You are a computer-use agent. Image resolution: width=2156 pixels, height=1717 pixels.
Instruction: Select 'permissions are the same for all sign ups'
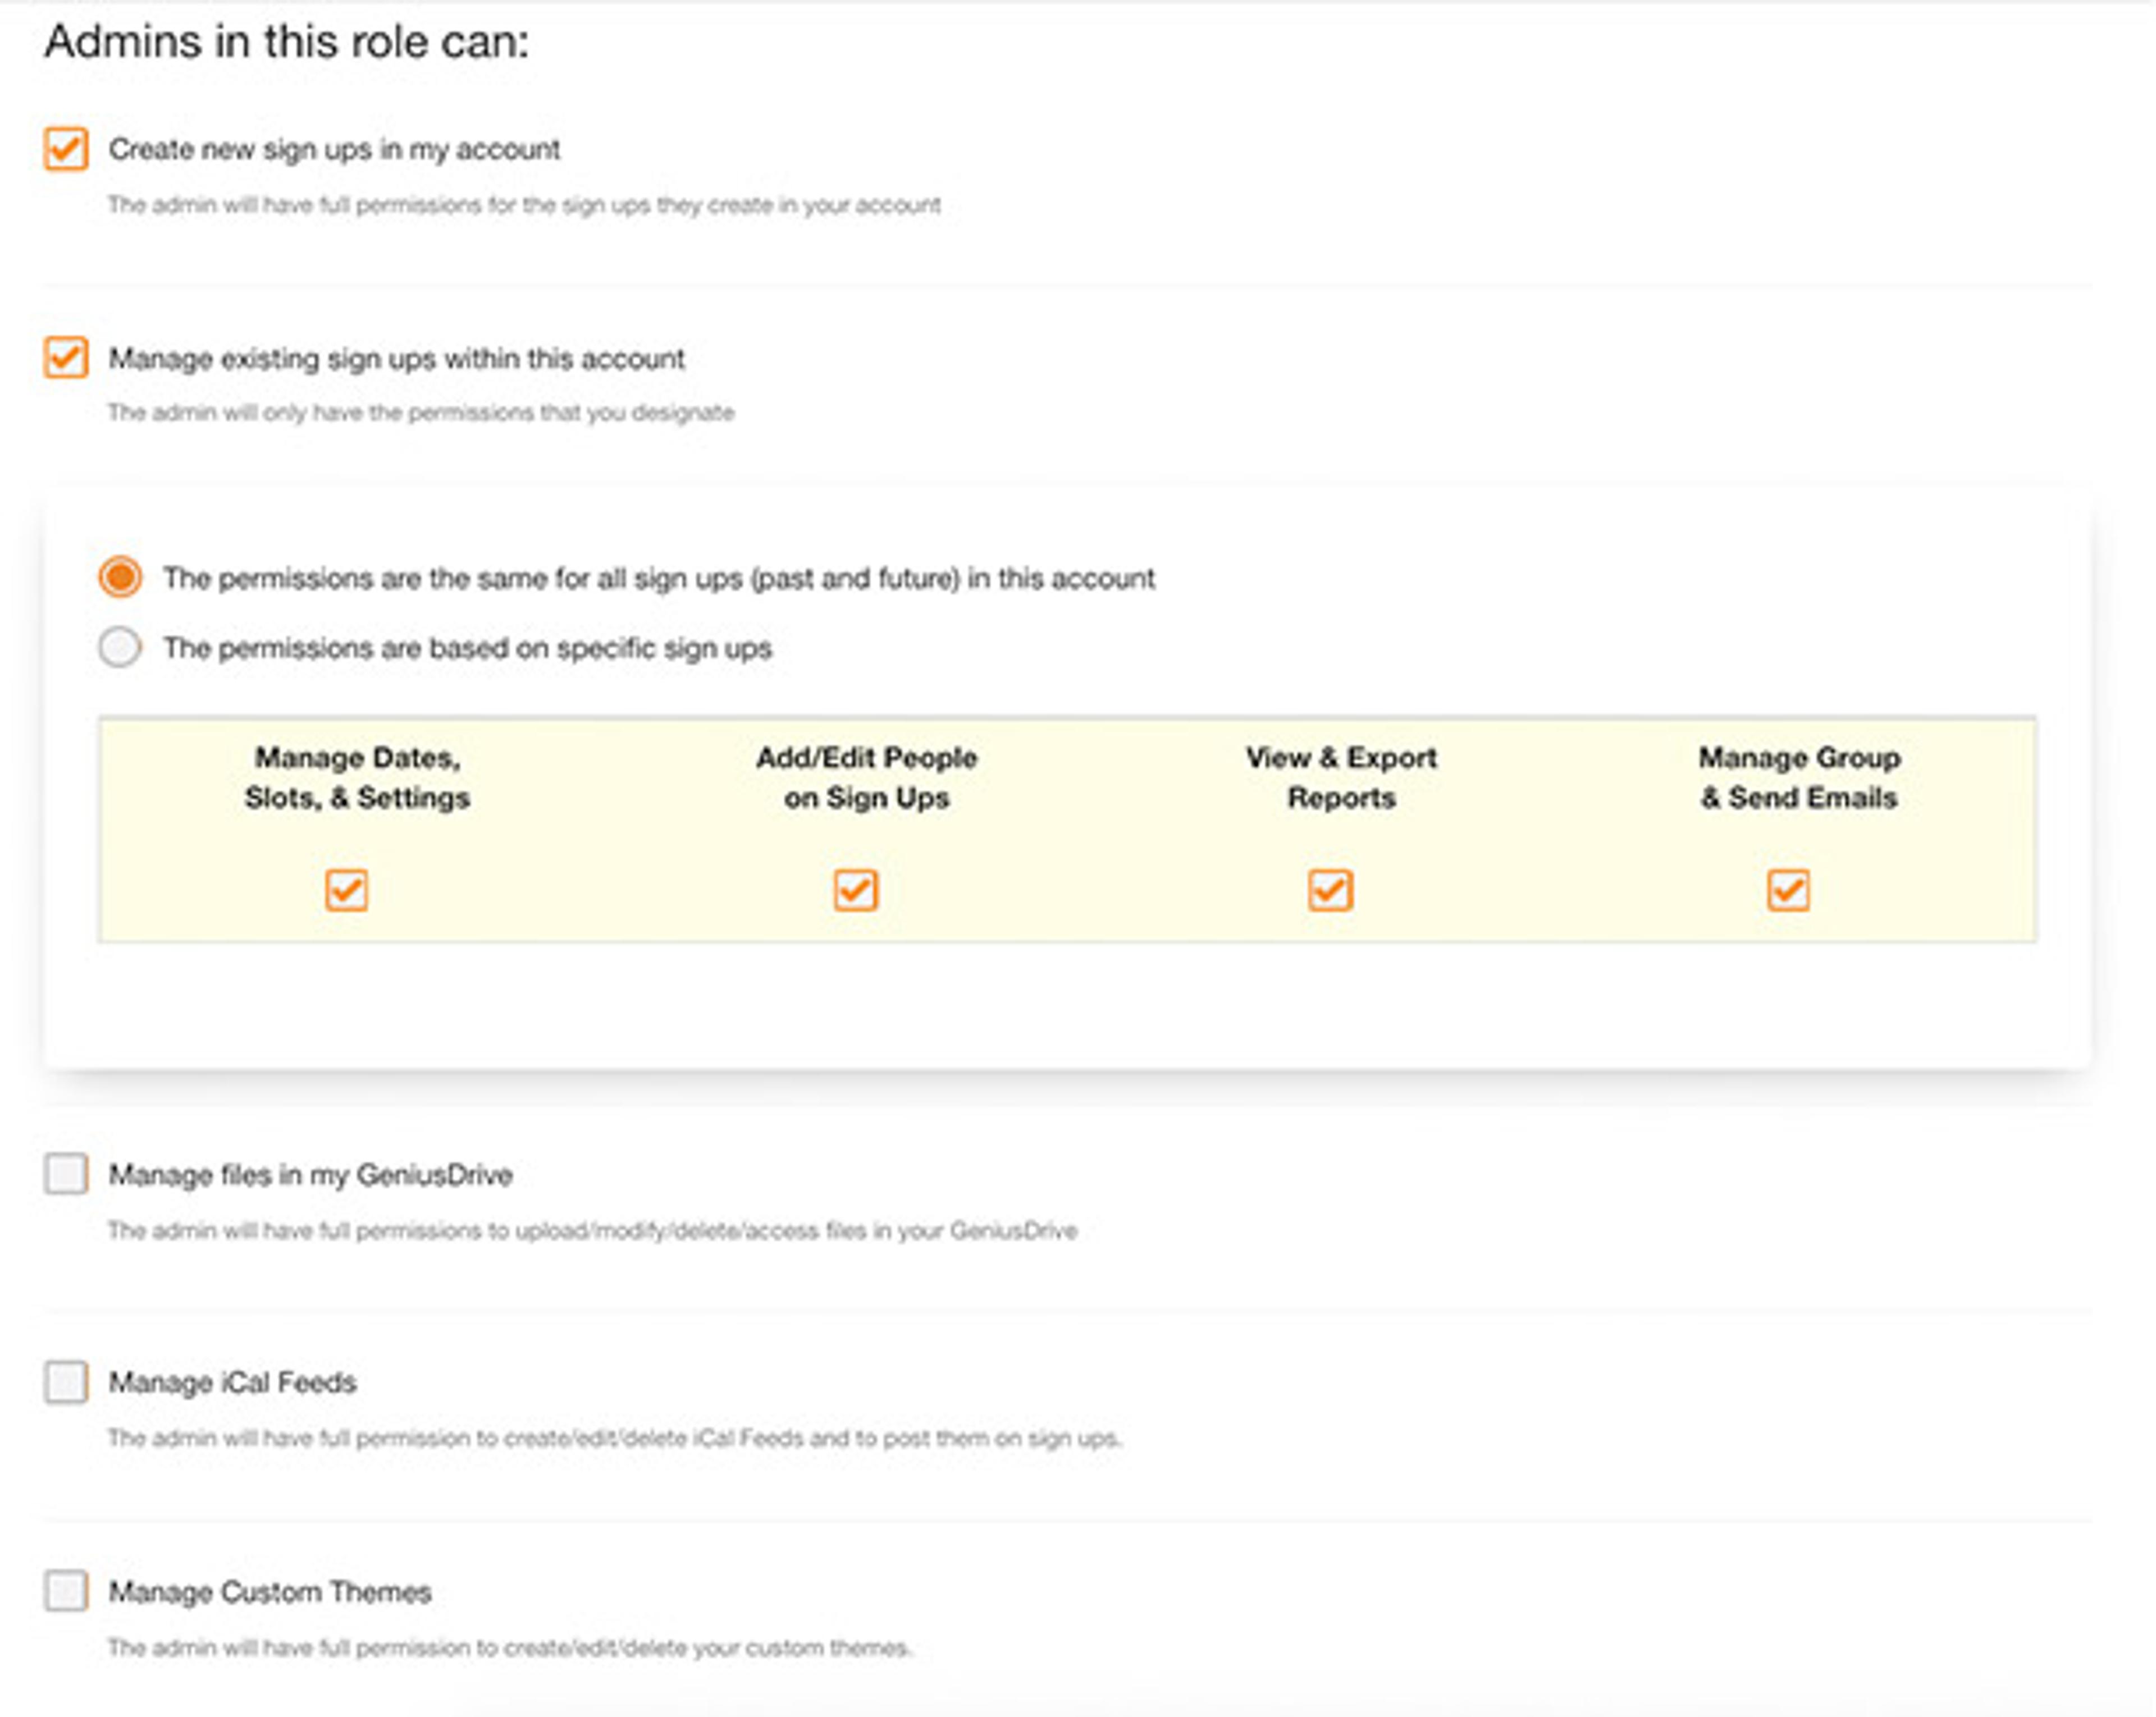[120, 578]
